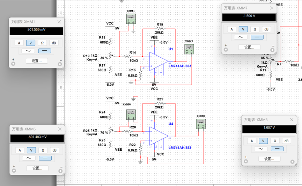Click the XMM1 multimeter instrument icon
The image size is (302, 186).
tap(131, 19)
